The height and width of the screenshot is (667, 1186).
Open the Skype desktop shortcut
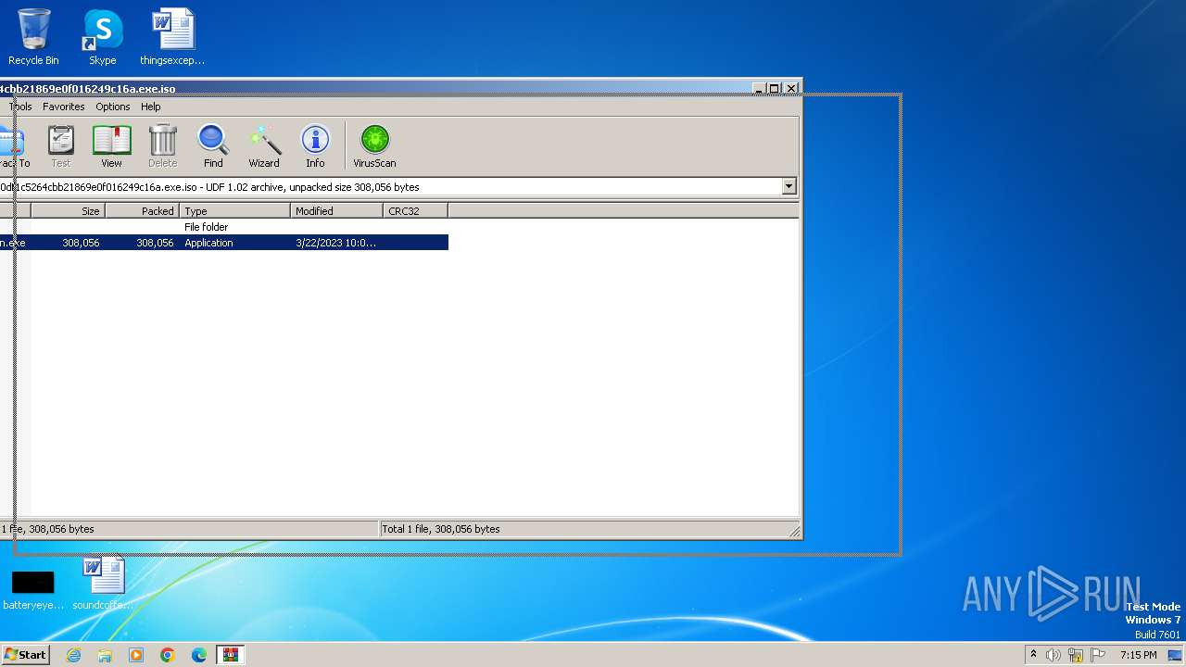(x=102, y=37)
